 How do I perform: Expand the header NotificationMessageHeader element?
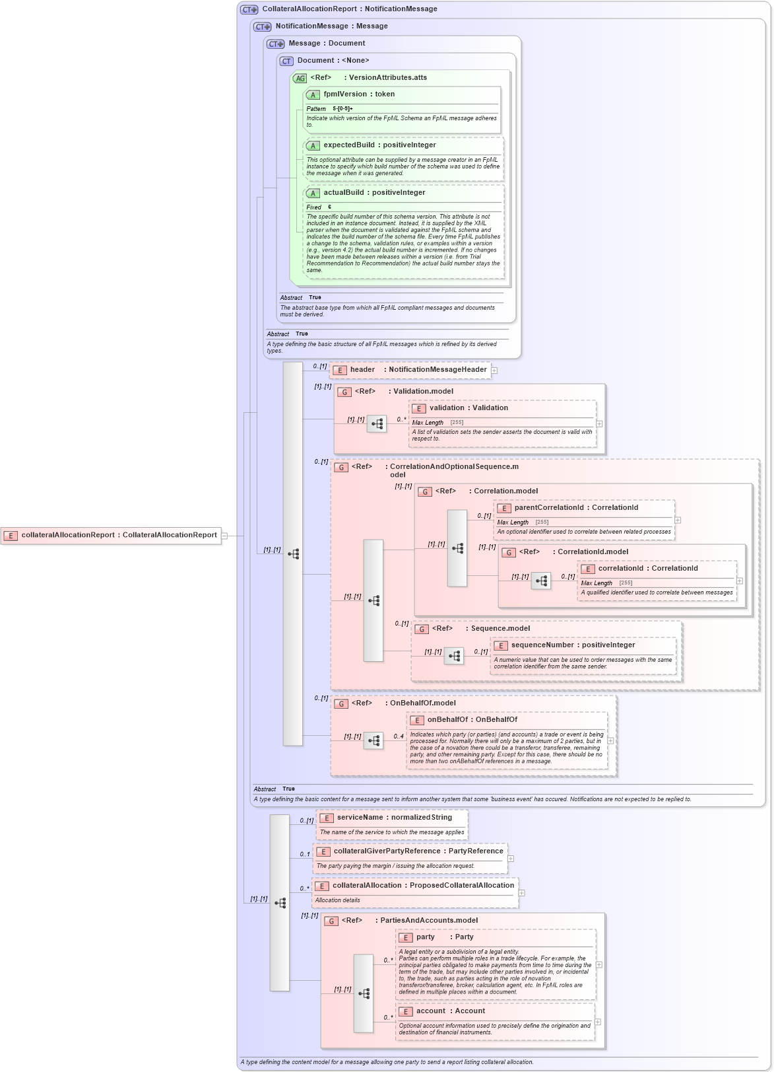[494, 371]
